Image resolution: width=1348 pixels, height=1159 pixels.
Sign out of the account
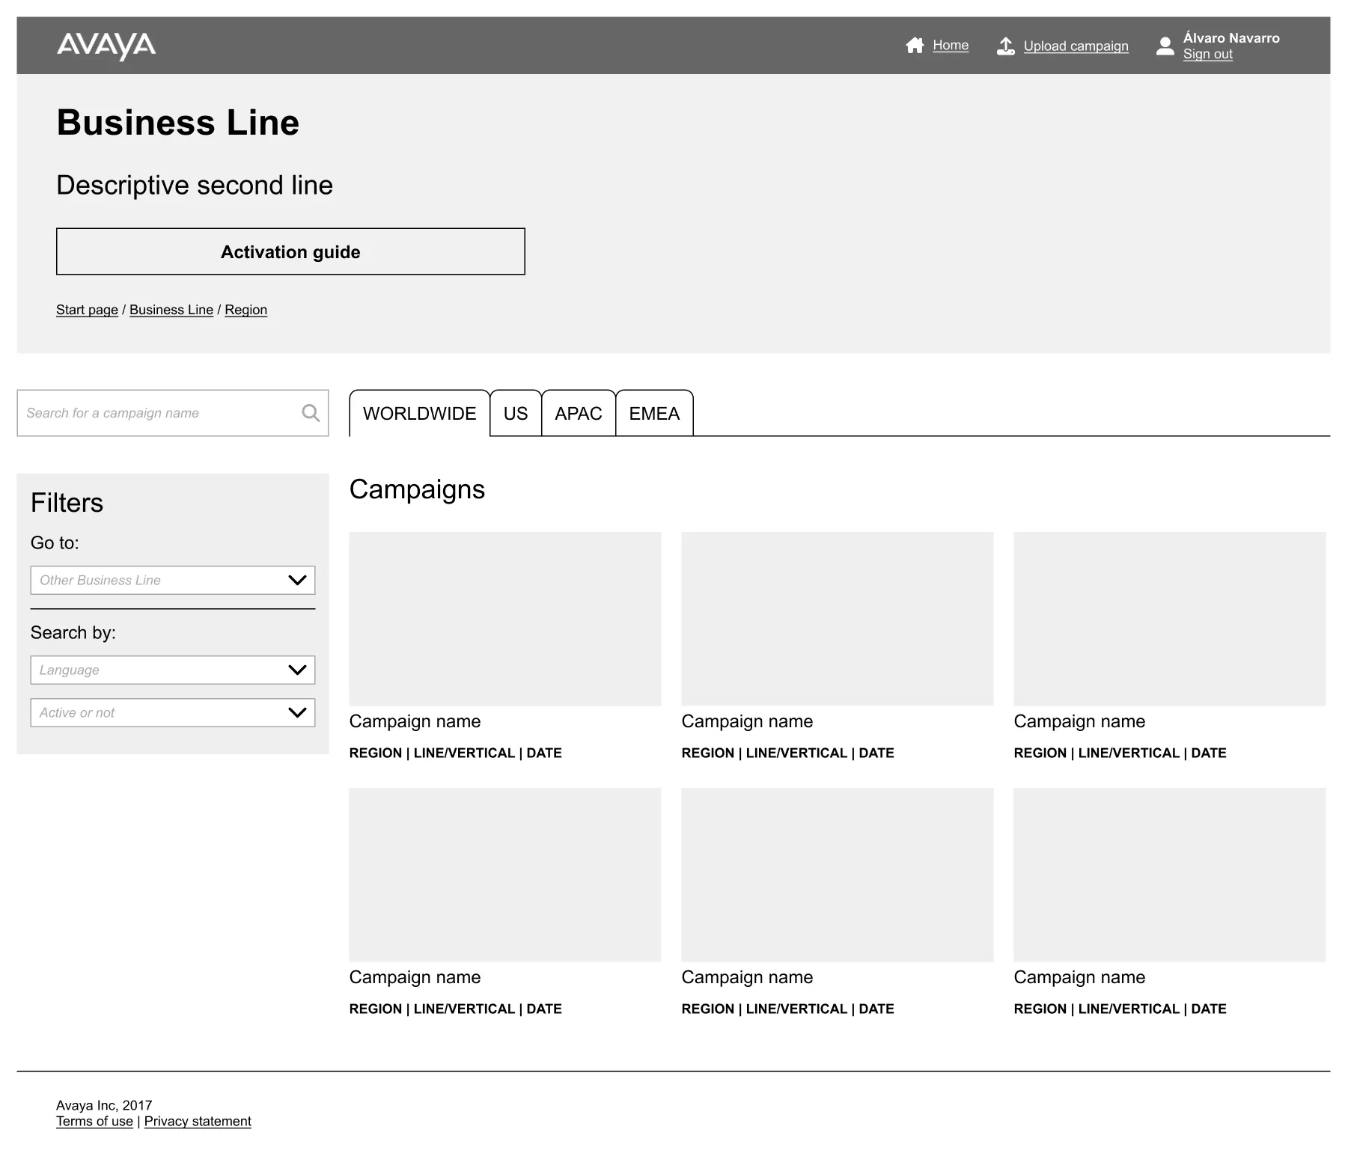click(x=1207, y=54)
